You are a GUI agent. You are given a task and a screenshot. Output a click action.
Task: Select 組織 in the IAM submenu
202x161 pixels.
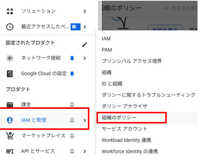click(x=107, y=72)
